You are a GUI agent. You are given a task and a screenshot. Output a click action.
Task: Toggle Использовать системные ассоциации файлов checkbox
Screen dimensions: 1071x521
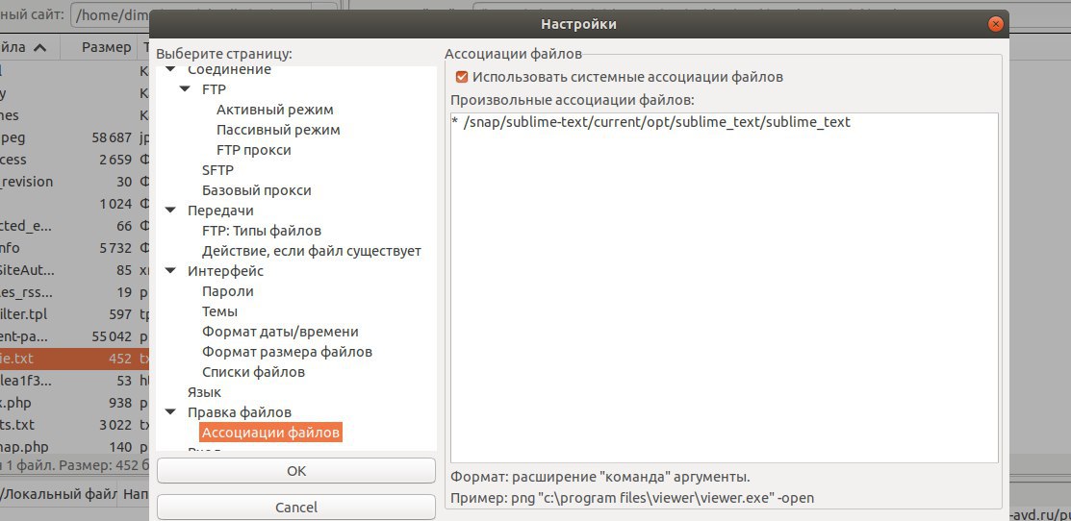(x=462, y=77)
